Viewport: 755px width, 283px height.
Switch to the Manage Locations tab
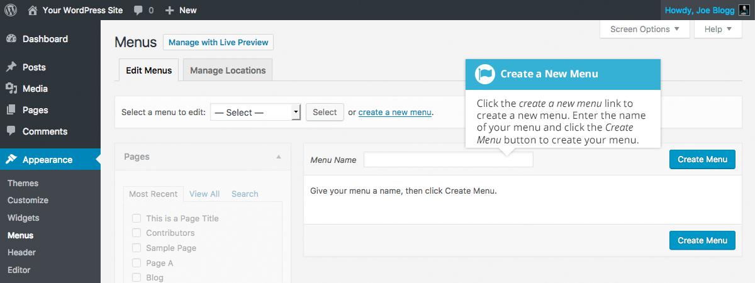228,70
